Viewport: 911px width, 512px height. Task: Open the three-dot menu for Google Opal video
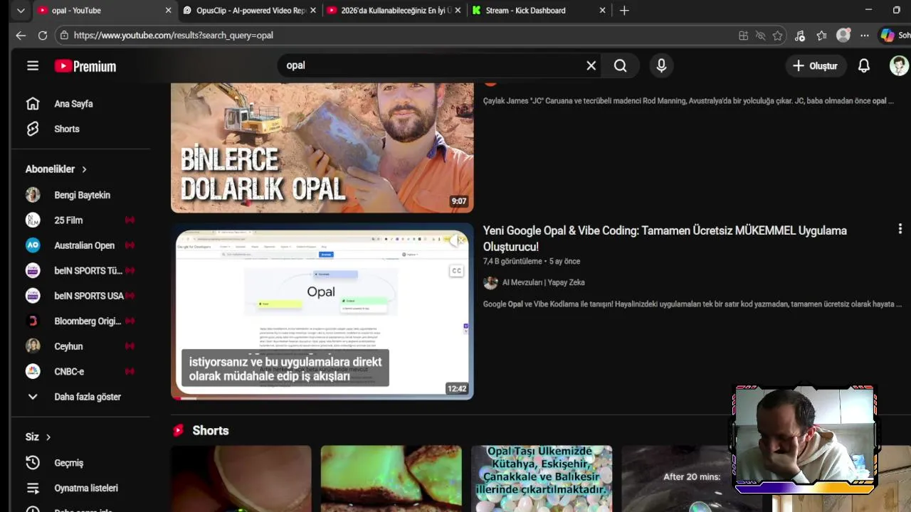[x=900, y=229]
